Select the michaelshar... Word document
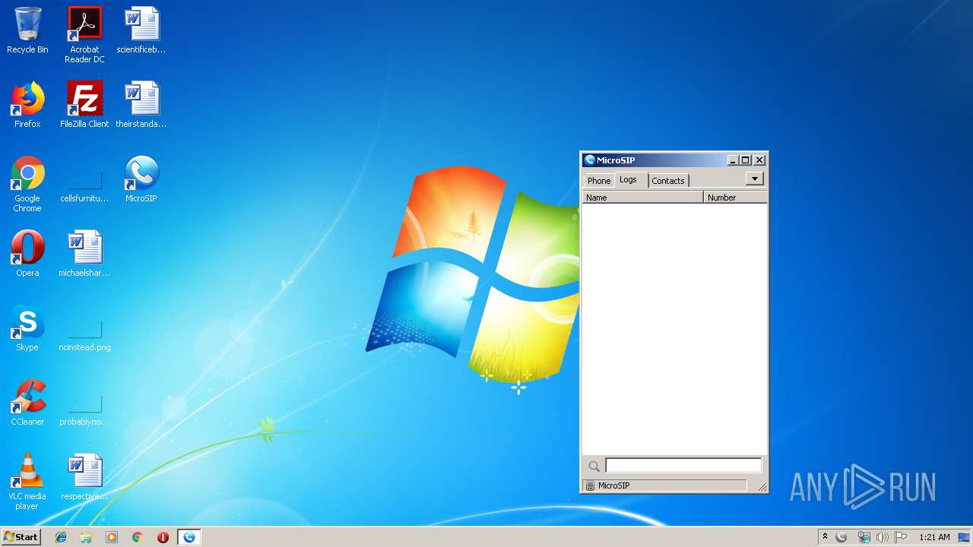 pos(84,255)
